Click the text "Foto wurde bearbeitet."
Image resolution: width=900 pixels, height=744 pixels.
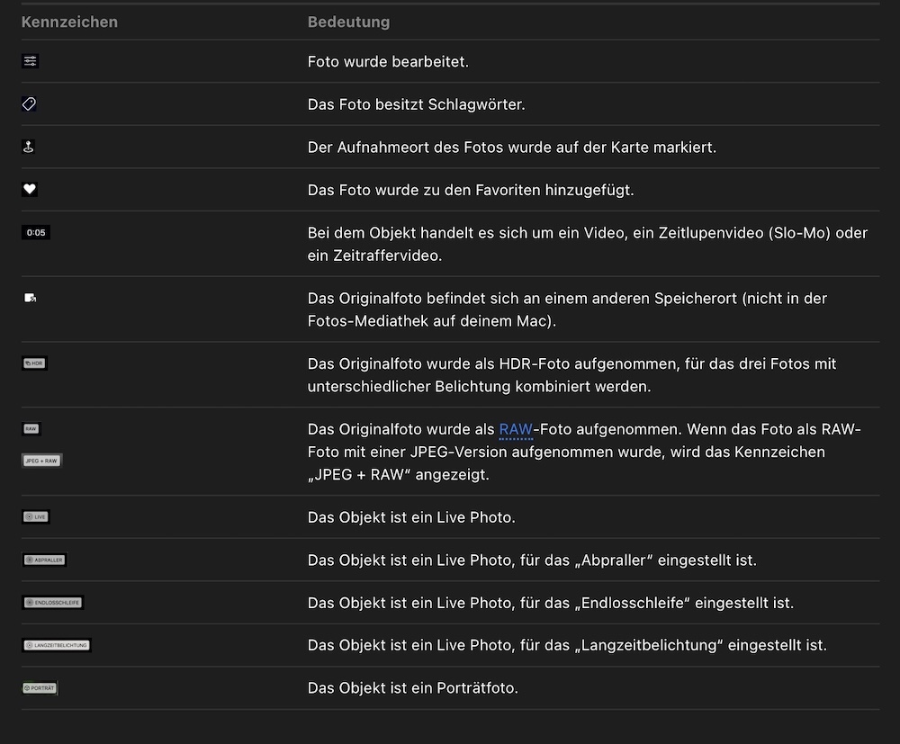(x=388, y=62)
